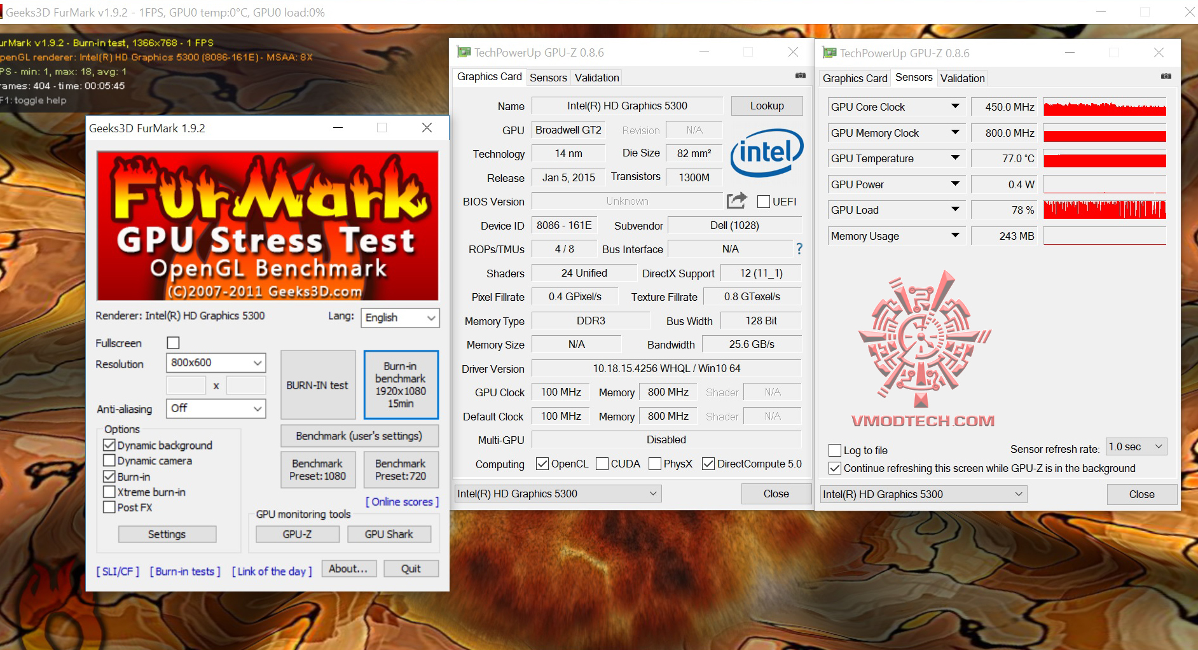Open the Online scores link

(x=402, y=502)
